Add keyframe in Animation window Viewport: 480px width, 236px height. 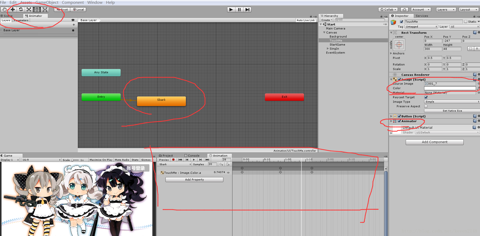pos(221,164)
